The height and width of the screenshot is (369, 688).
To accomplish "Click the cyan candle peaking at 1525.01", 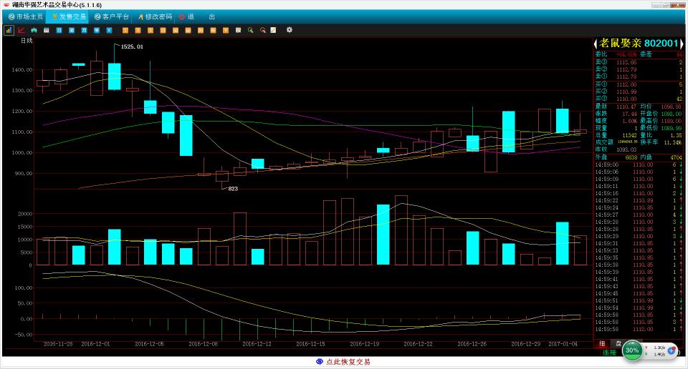I will (115, 77).
